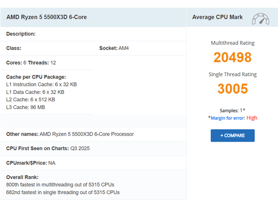Click the Single Thread Rating score 3005

(233, 89)
